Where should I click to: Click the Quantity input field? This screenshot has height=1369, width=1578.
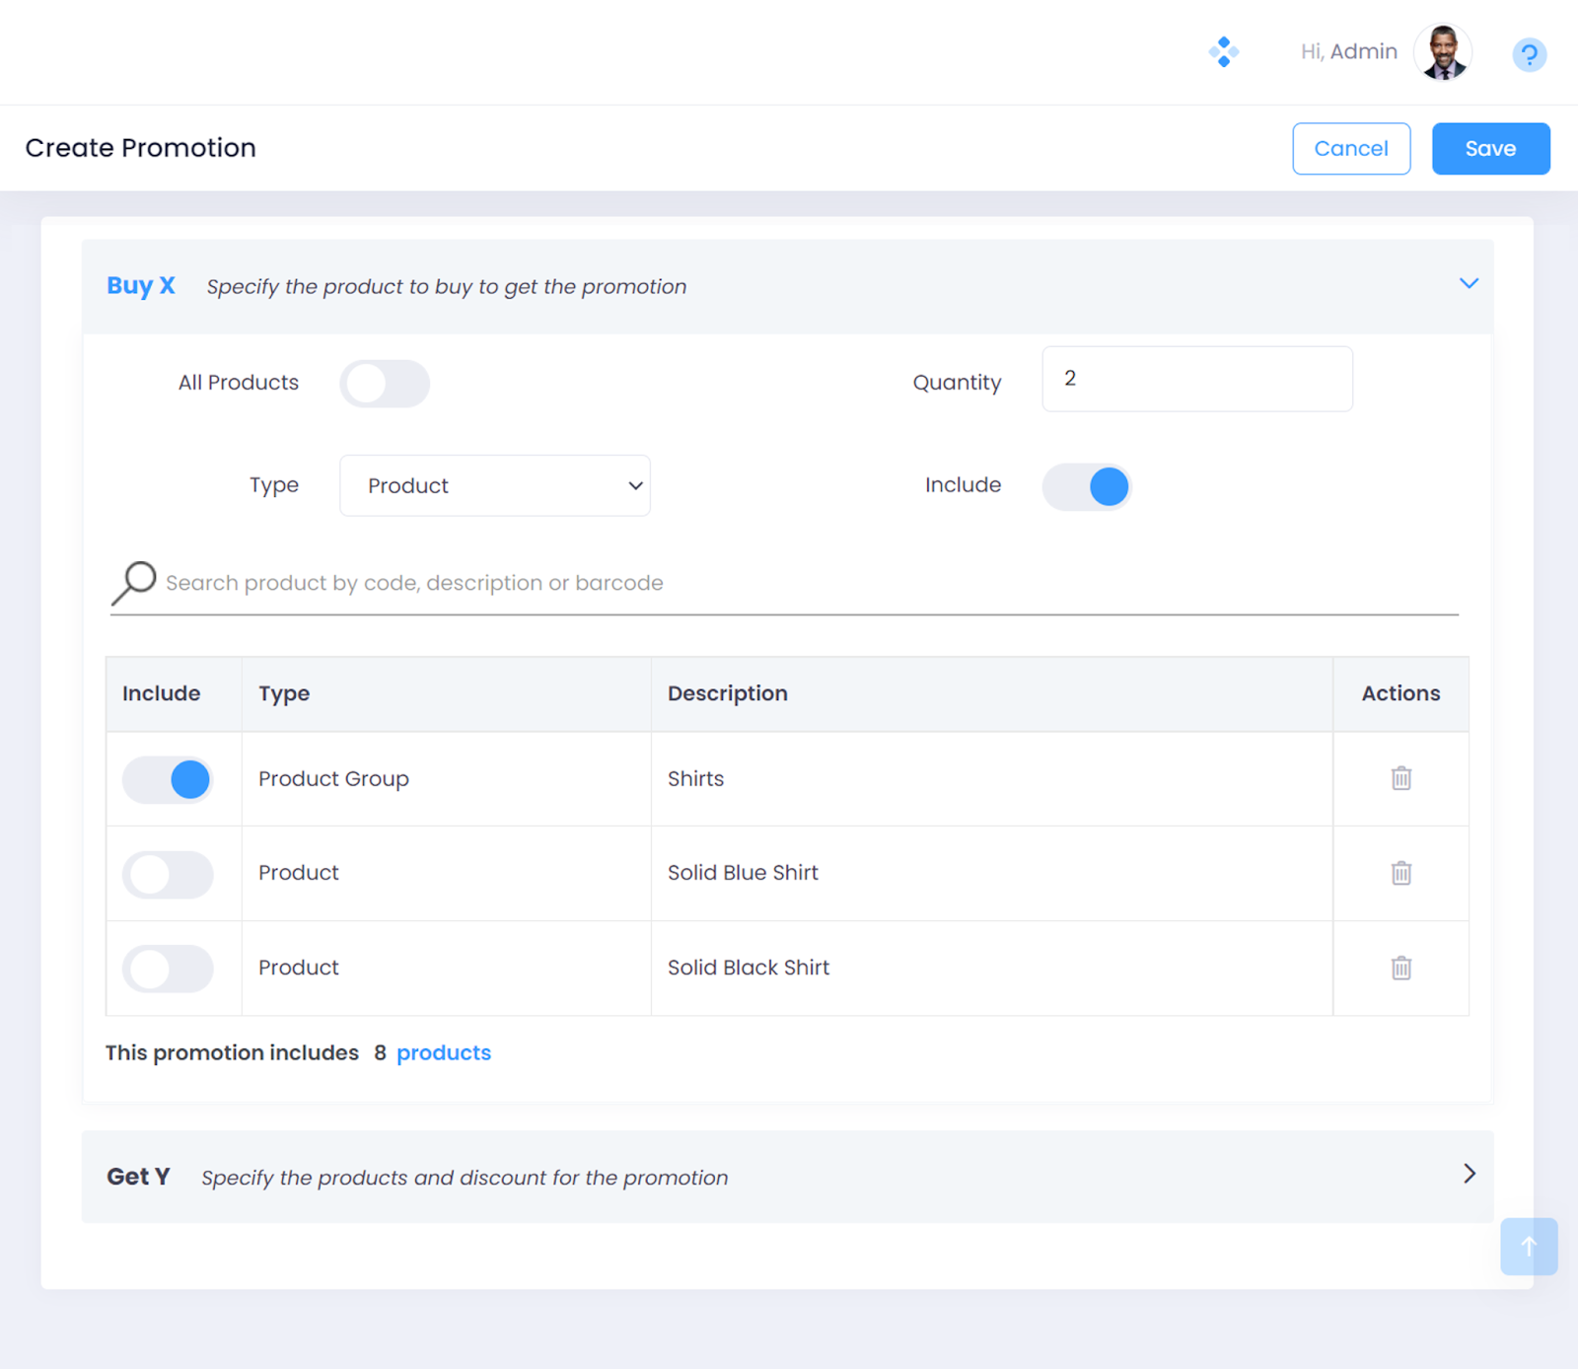click(1196, 379)
